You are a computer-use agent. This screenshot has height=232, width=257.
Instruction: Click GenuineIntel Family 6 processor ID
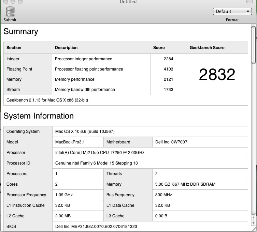(96, 163)
